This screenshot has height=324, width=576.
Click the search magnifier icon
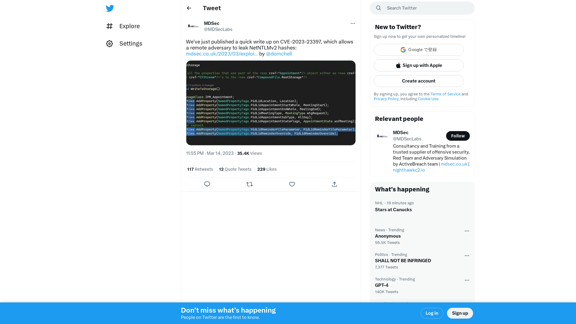379,8
